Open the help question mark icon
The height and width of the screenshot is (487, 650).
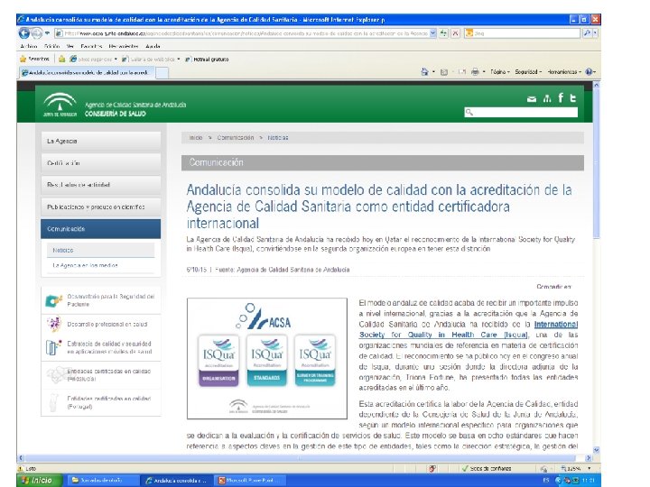click(589, 71)
